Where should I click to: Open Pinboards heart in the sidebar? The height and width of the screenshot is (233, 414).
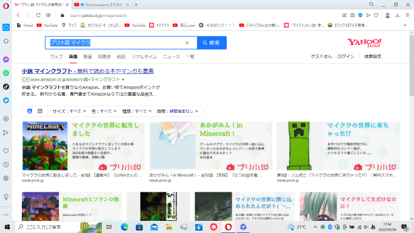(6, 151)
